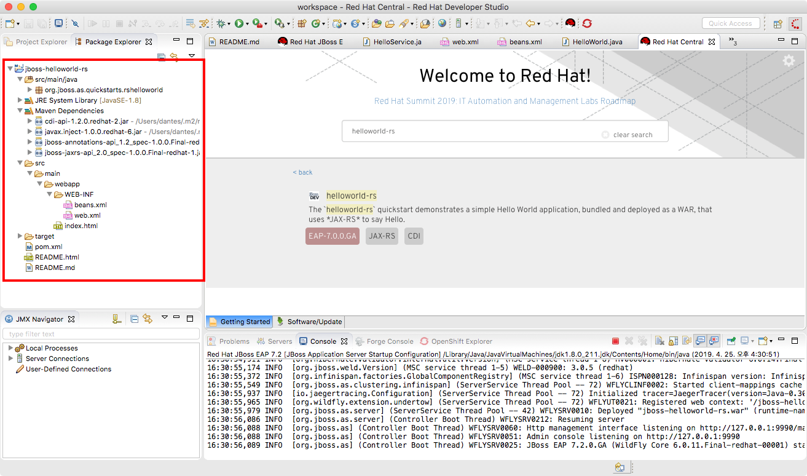Open the README.md editor tab
The width and height of the screenshot is (807, 476).
coord(234,42)
